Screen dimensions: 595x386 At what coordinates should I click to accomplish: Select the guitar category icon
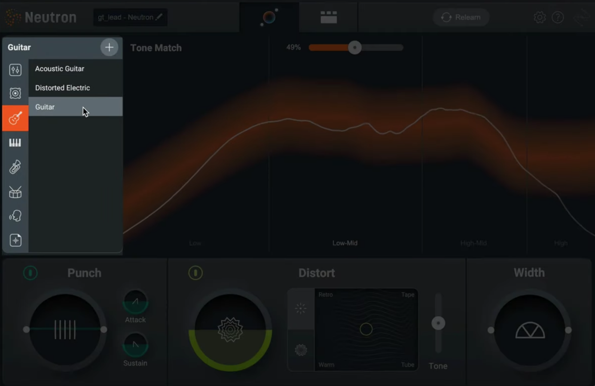[x=15, y=118]
